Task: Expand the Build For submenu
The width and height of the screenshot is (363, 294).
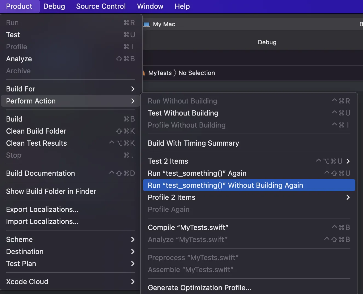Action: (70, 89)
